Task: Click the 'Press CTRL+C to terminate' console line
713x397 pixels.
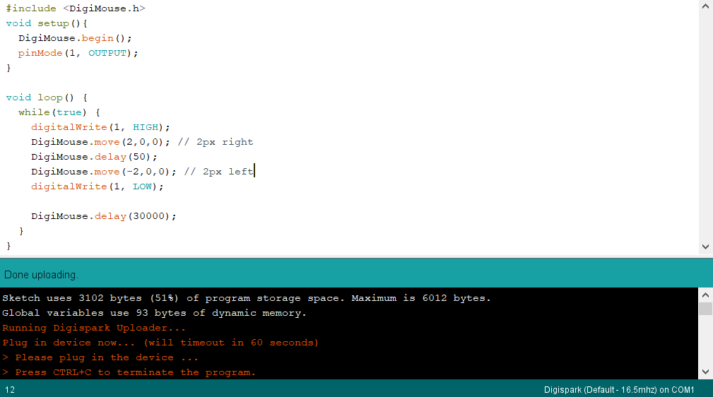Action: pyautogui.click(x=129, y=372)
